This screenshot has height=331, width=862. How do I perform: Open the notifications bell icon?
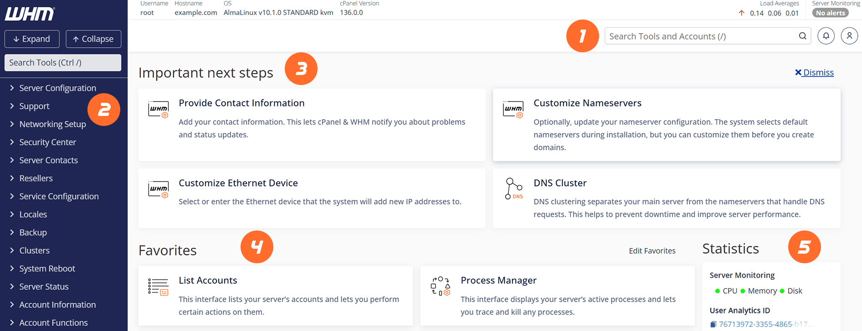click(826, 36)
